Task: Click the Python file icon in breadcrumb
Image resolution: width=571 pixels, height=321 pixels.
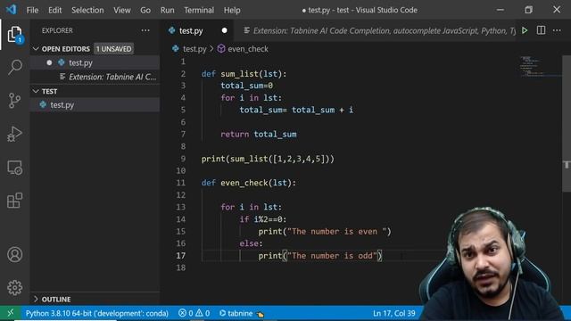Action: [x=176, y=49]
